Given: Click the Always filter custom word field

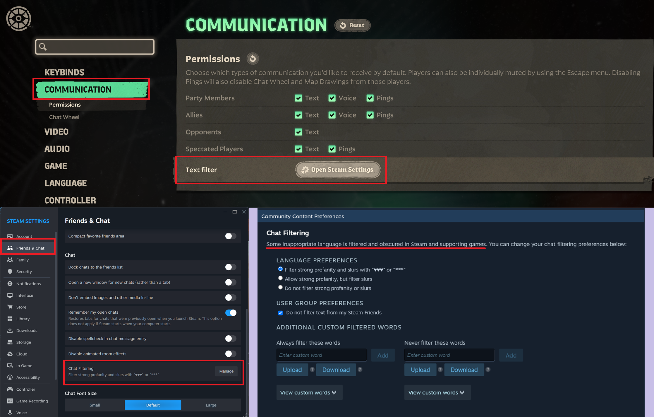Looking at the screenshot, I should (322, 355).
